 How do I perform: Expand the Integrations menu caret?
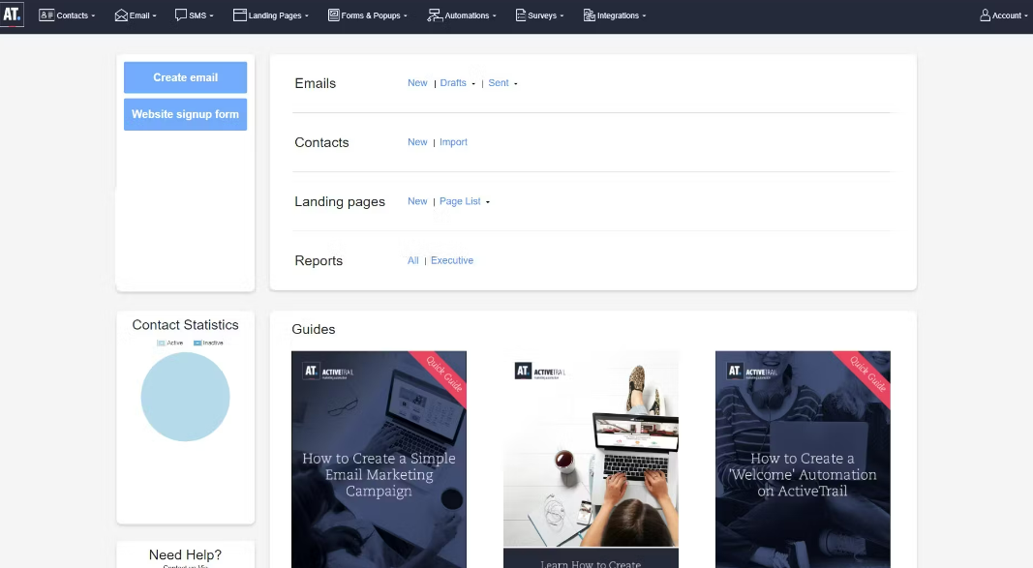(645, 15)
